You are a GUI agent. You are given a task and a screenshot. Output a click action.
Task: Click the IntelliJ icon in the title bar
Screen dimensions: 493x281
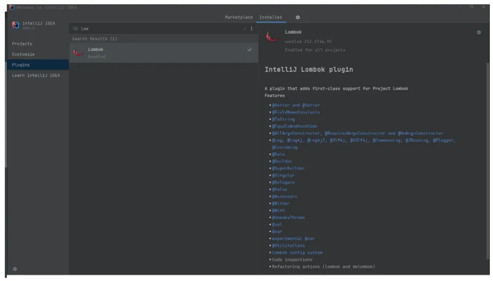[12, 7]
